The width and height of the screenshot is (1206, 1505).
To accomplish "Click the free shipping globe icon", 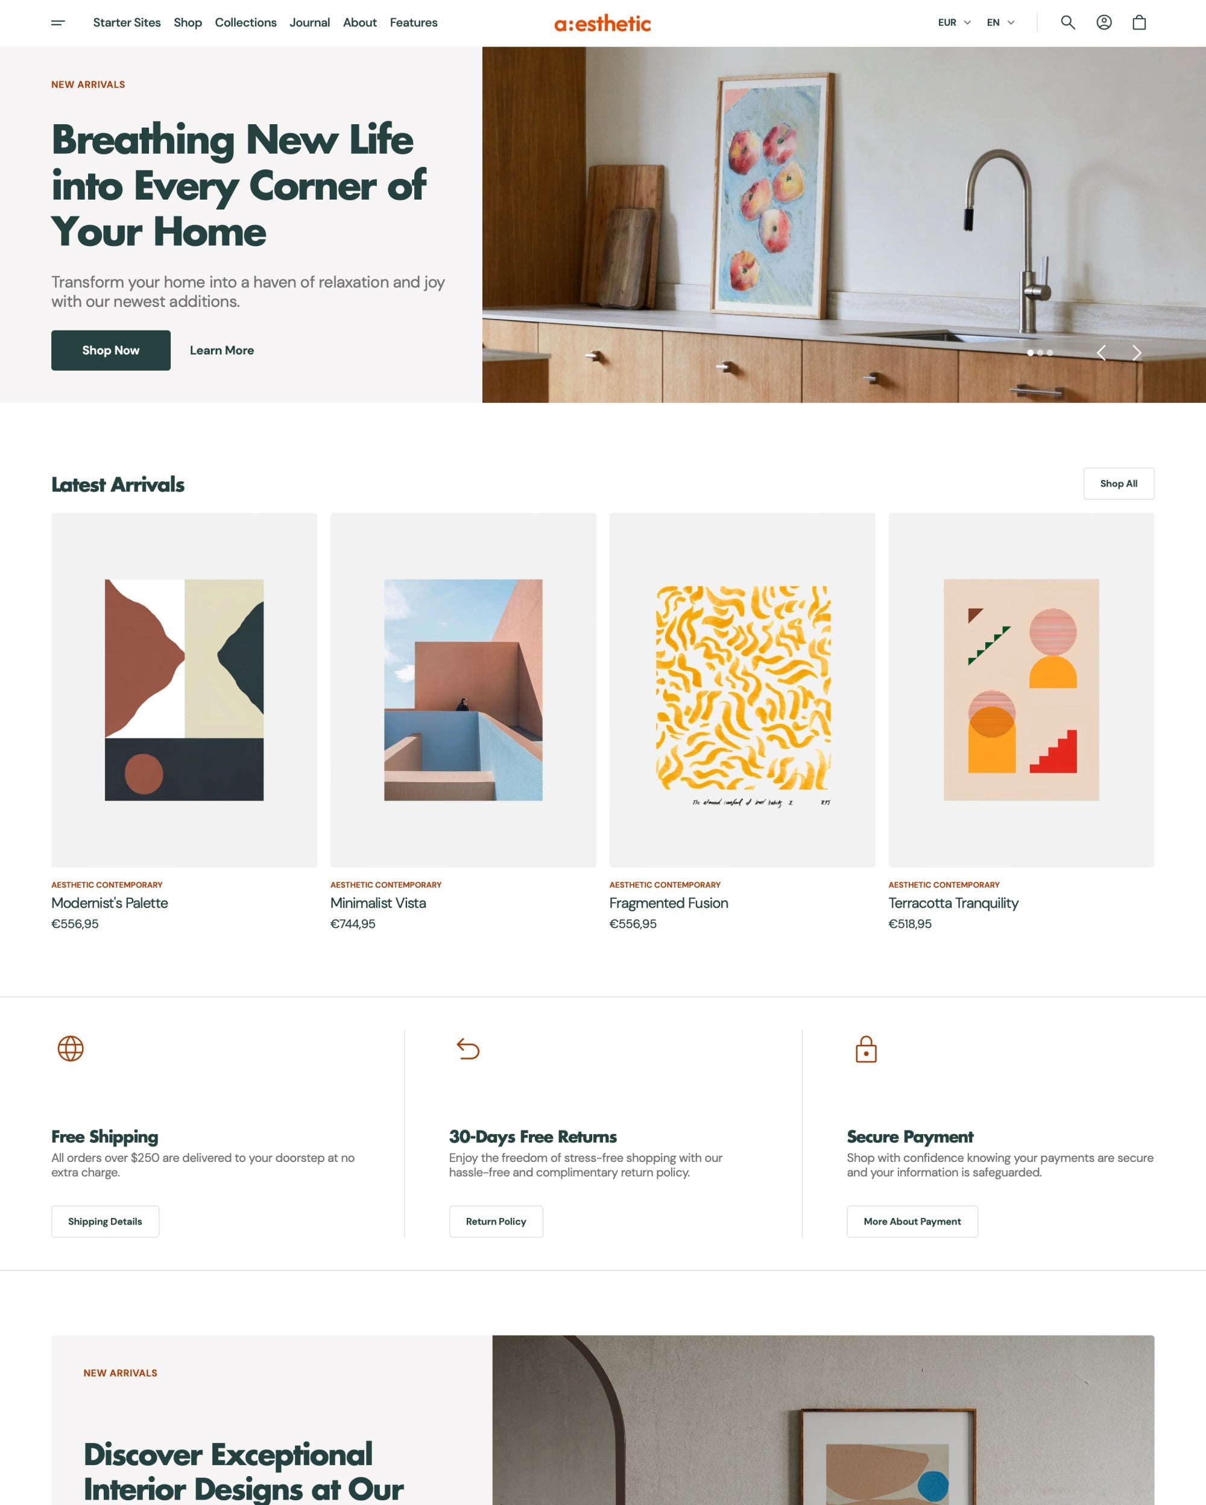I will [x=70, y=1049].
